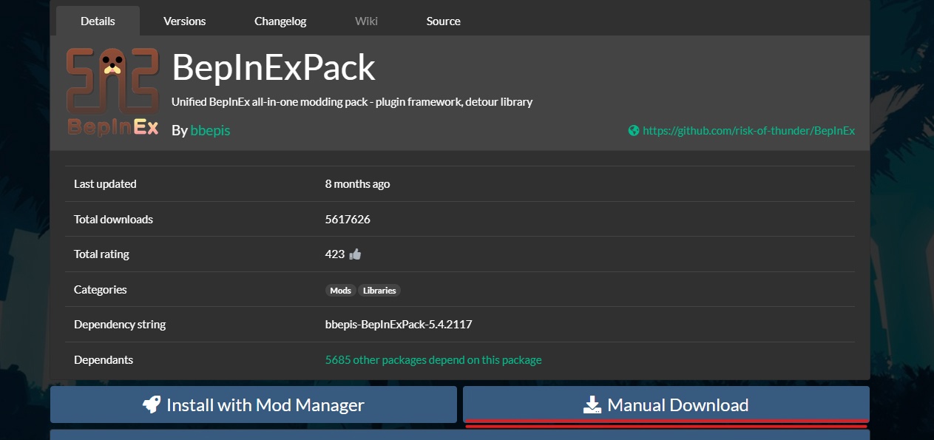Open the Versions tab
Screen dimensions: 934x440
coord(185,21)
